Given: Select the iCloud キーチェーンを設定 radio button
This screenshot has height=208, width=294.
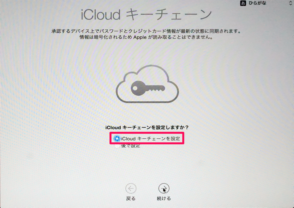Looking at the screenshot, I should (117, 138).
